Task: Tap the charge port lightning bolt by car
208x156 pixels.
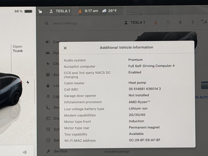Action: [x=28, y=82]
